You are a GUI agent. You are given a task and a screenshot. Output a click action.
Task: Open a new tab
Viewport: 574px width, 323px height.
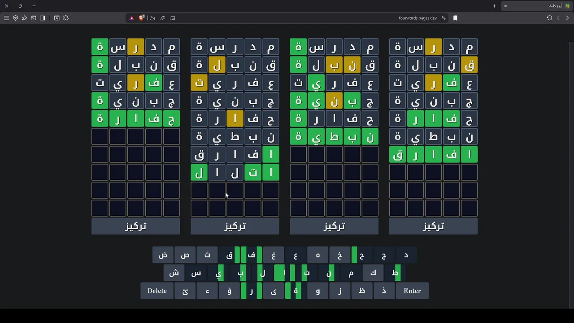(x=494, y=6)
